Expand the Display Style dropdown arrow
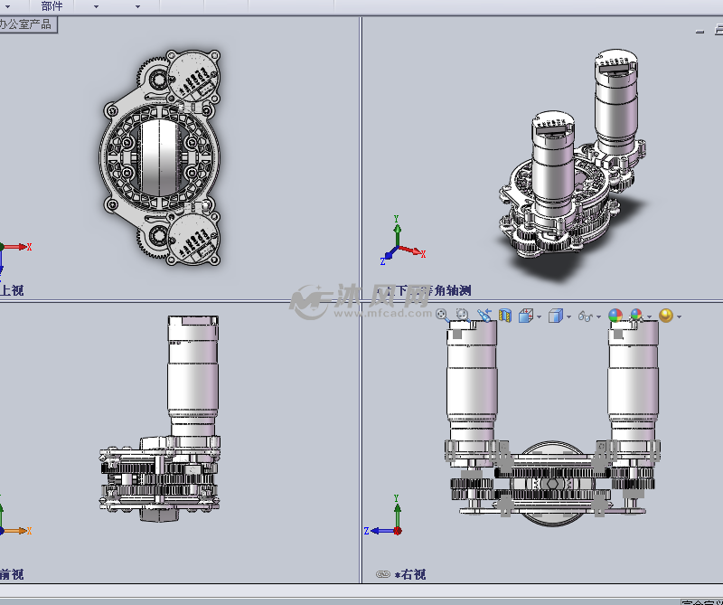This screenshot has width=723, height=605. tap(568, 317)
